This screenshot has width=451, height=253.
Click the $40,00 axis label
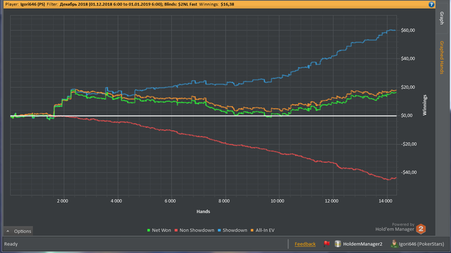(408, 58)
